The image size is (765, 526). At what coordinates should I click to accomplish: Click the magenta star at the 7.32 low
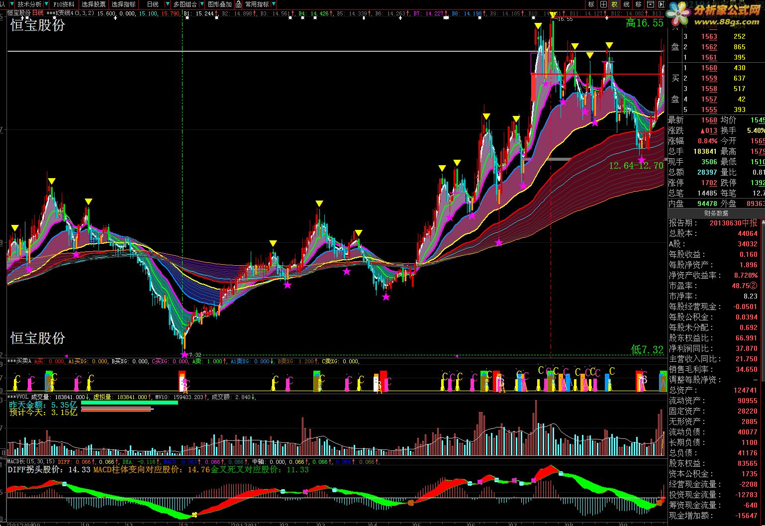click(x=185, y=354)
